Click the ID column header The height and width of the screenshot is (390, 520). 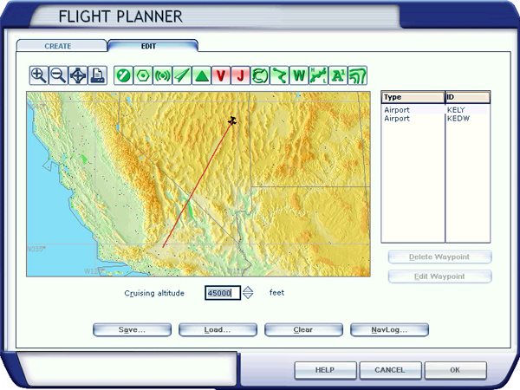[467, 97]
